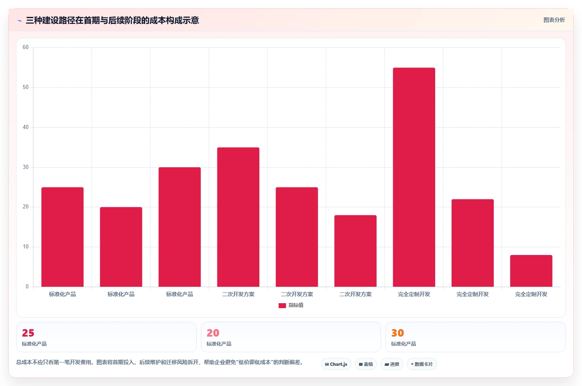Click the lightning icon beside the chart title
This screenshot has height=386, width=582.
pos(19,21)
